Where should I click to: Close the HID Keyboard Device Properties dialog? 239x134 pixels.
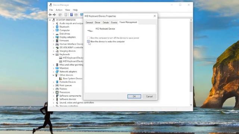click(x=155, y=16)
